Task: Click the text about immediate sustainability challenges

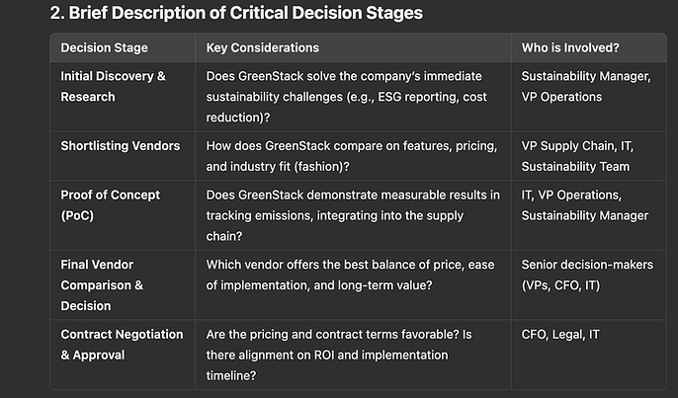Action: [x=346, y=97]
